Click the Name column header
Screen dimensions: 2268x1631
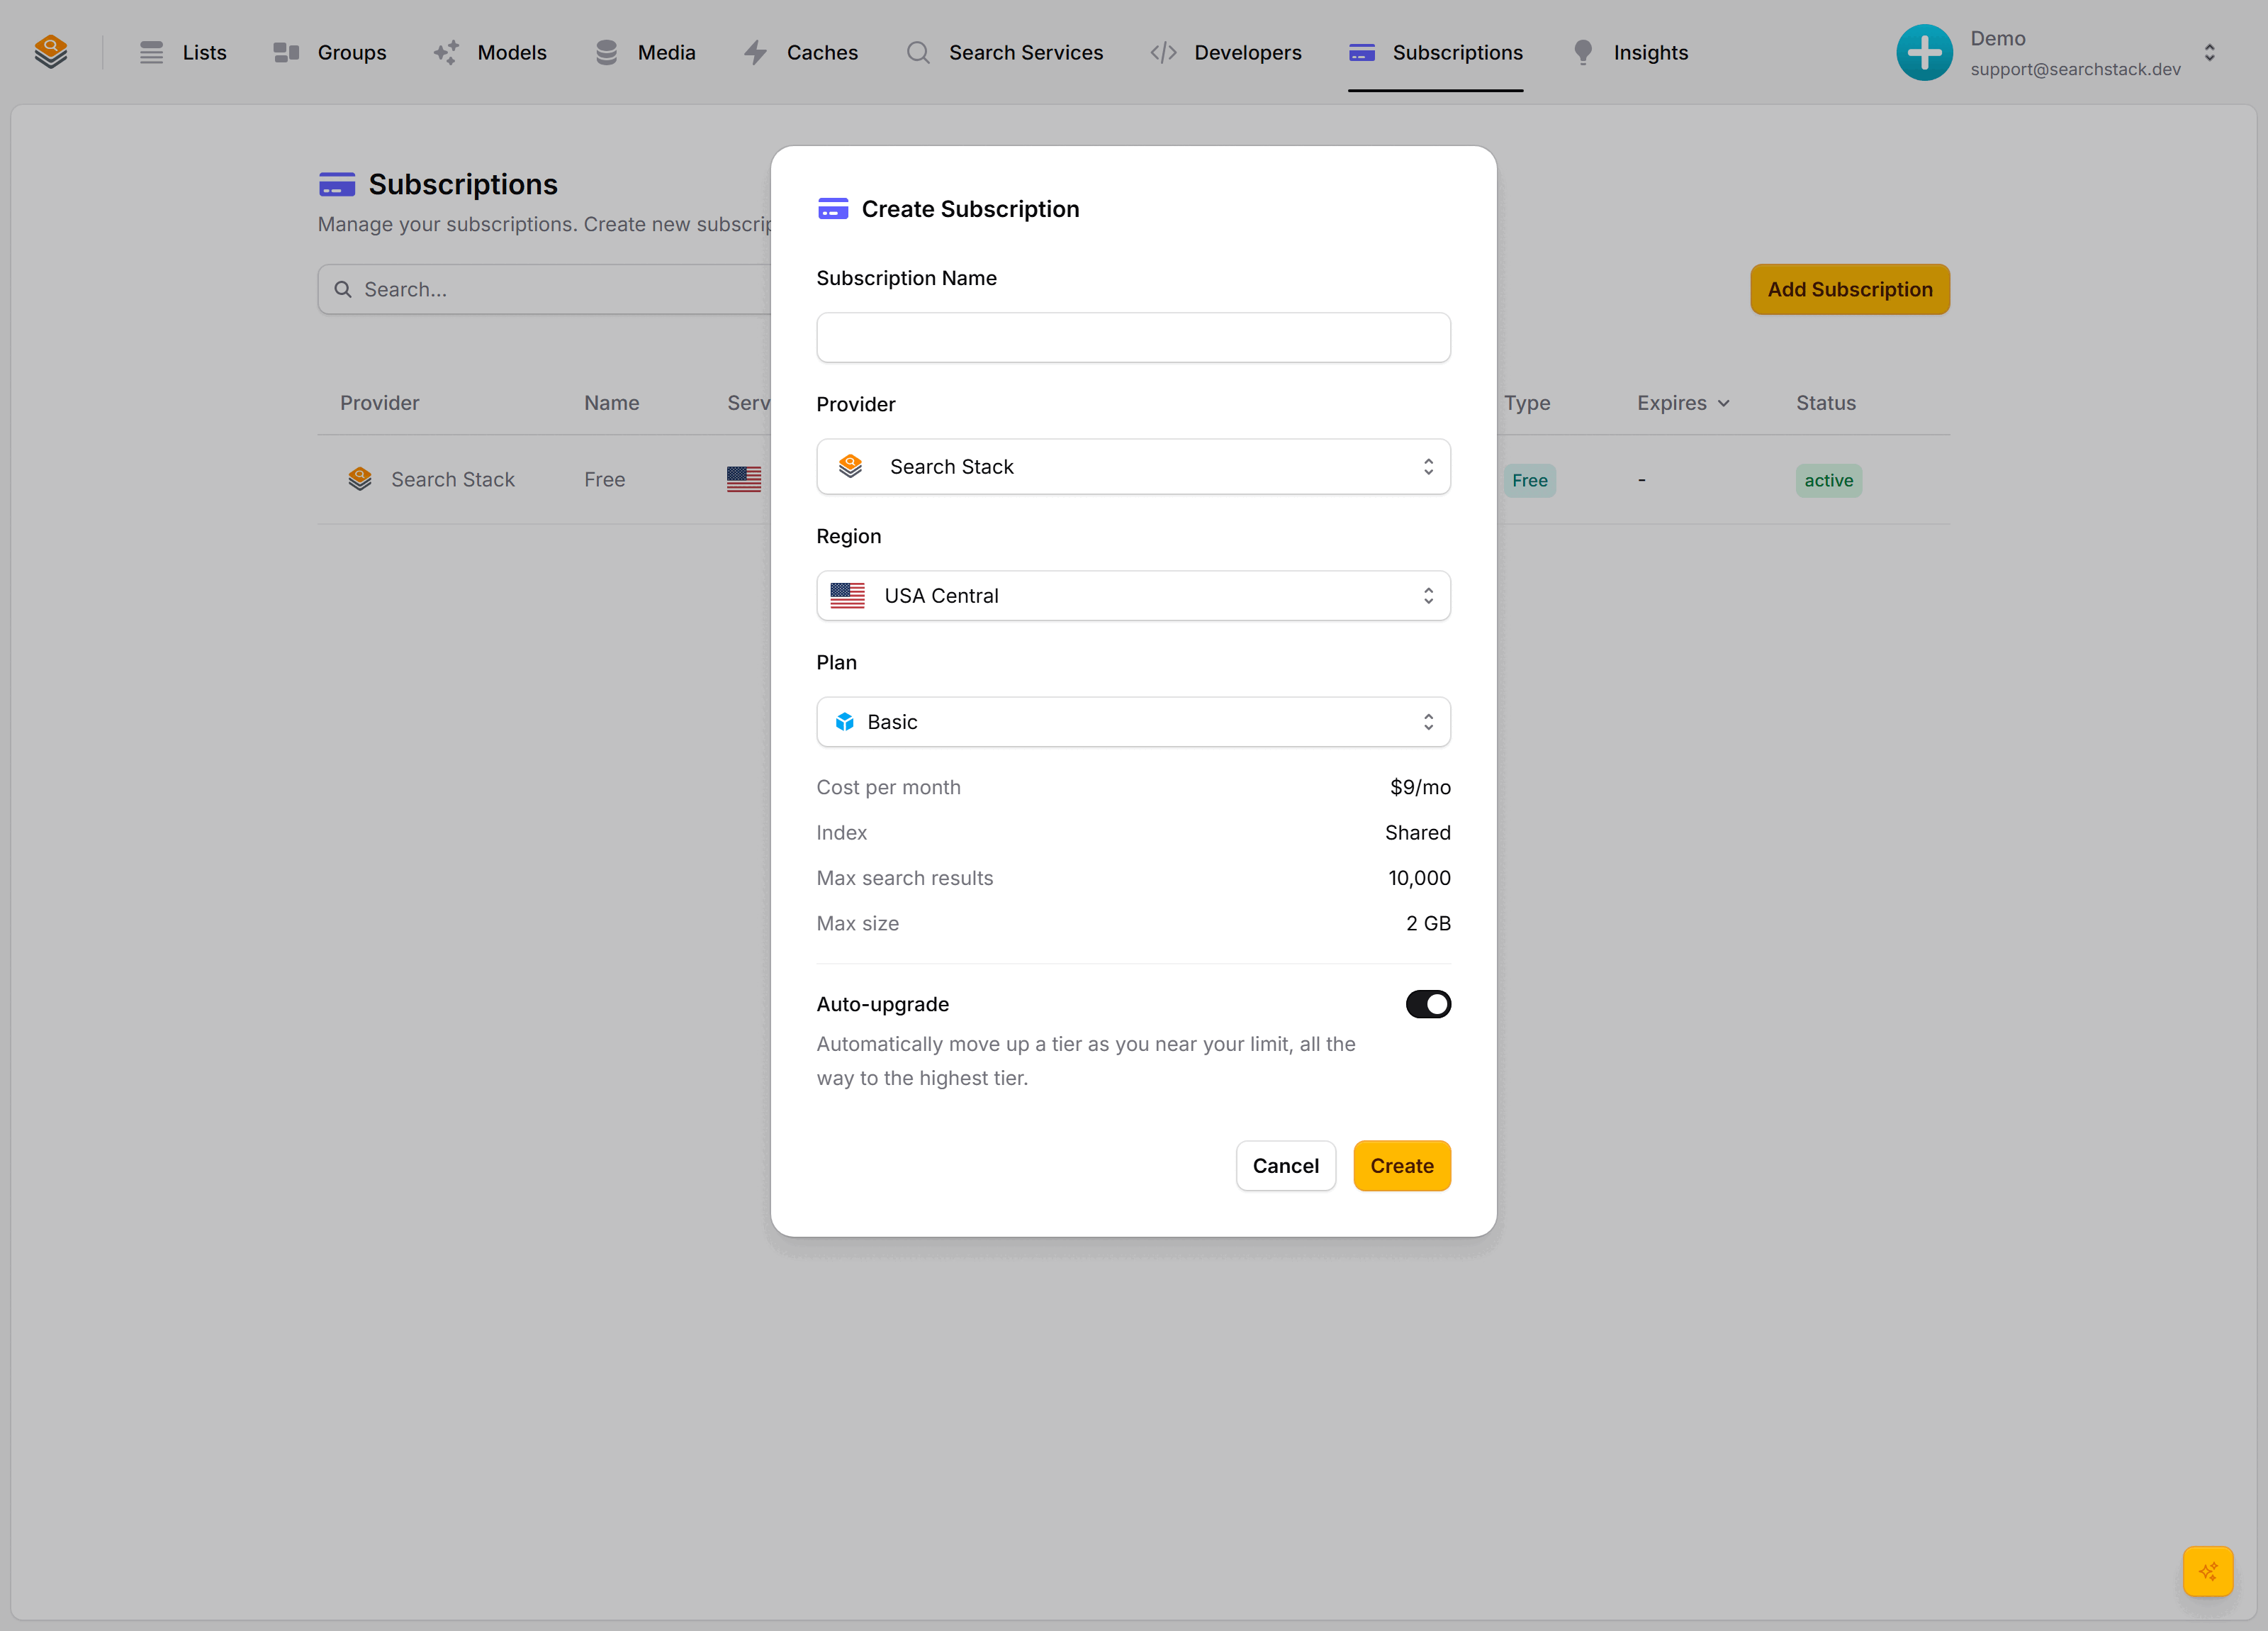click(611, 403)
